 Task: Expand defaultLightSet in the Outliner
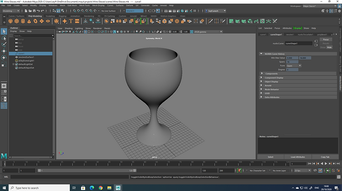click(13, 64)
